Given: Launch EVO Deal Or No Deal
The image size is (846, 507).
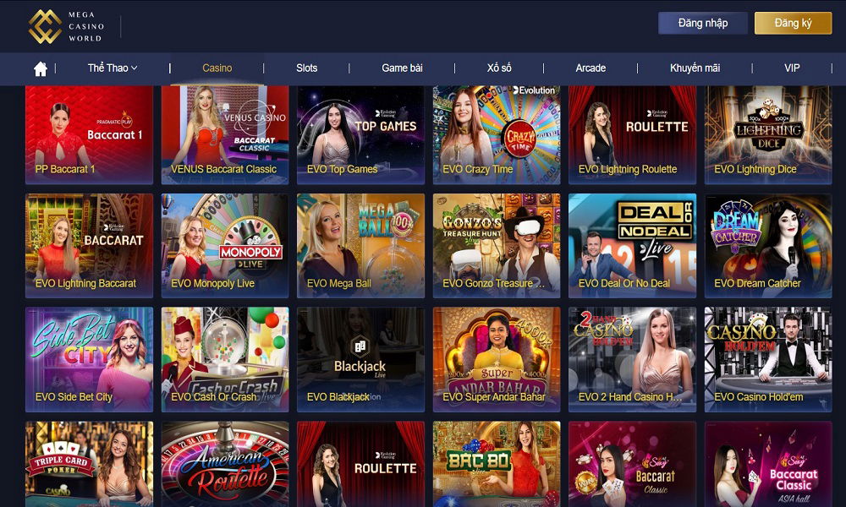Looking at the screenshot, I should (x=632, y=246).
